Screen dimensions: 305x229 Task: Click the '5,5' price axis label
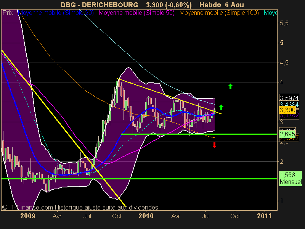point(284,23)
